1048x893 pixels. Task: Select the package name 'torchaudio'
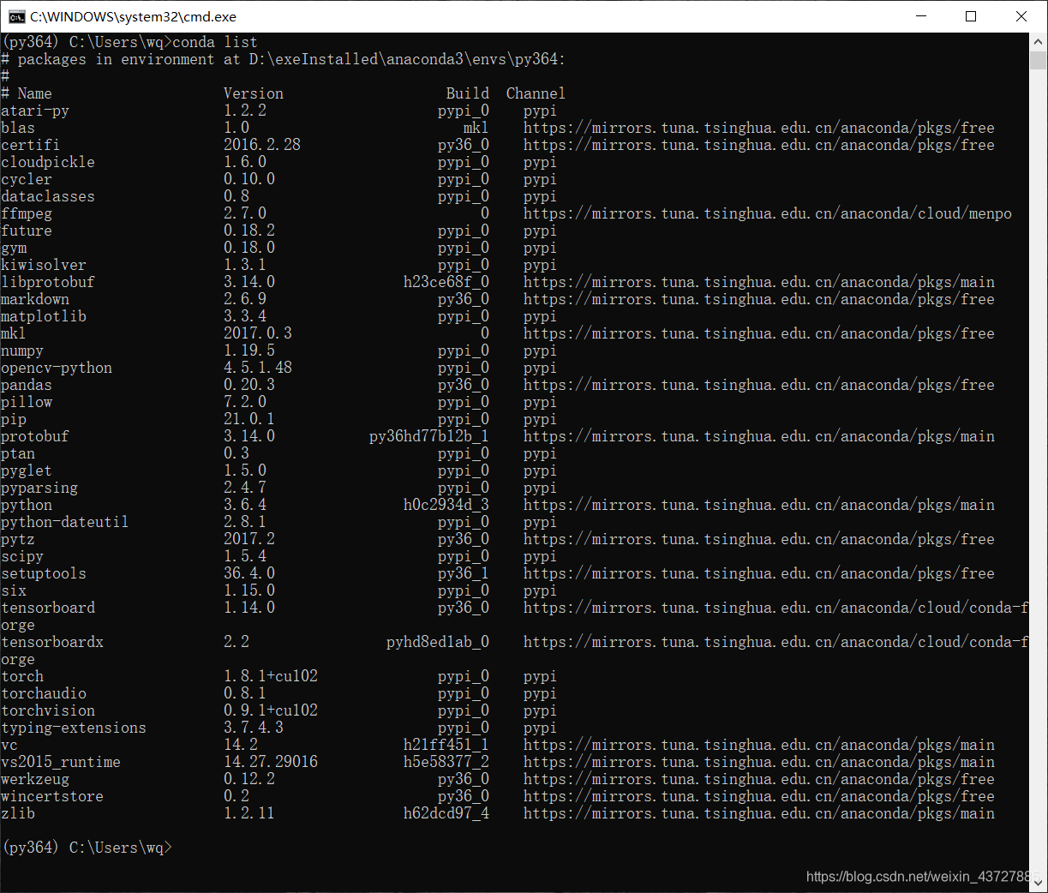[44, 693]
